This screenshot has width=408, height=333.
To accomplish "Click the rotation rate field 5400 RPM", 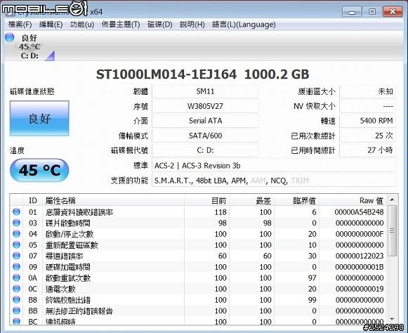I will [x=368, y=121].
